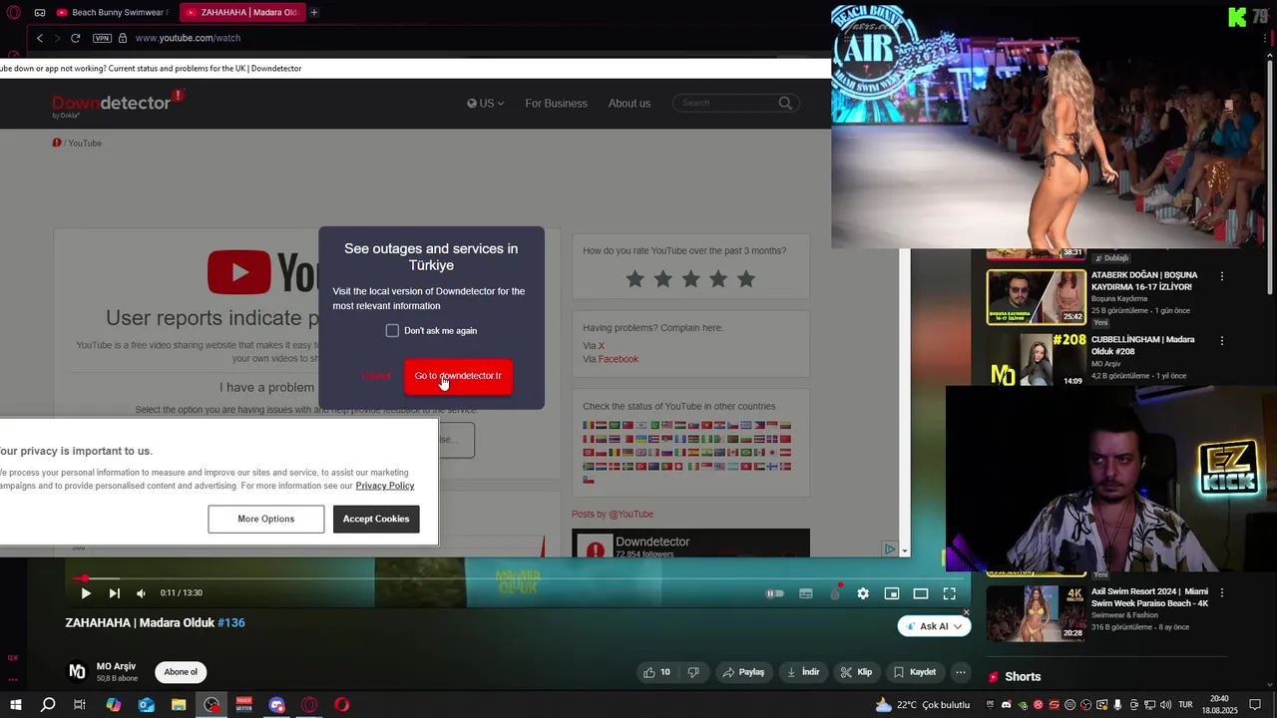Reload the current page

75,38
